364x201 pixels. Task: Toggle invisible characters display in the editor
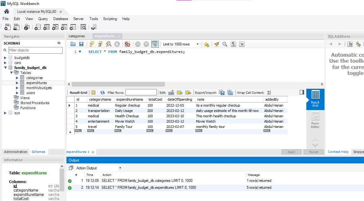233,44
